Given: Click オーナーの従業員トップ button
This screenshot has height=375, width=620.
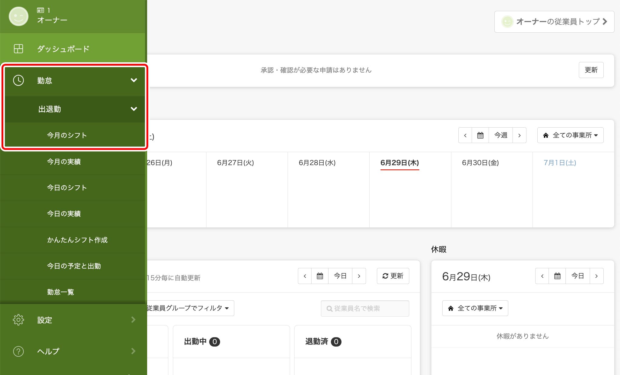Looking at the screenshot, I should pos(554,21).
